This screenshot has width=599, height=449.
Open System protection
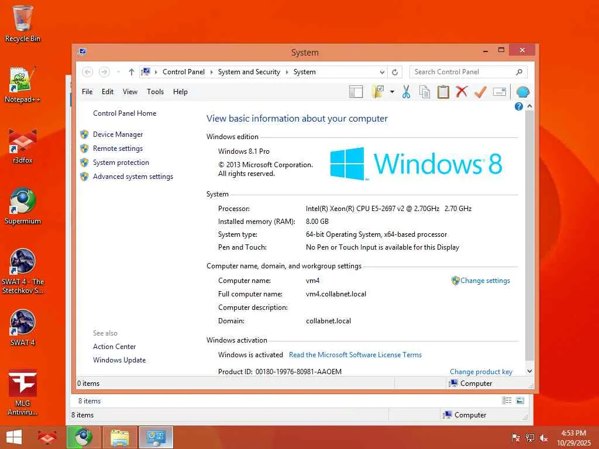pyautogui.click(x=121, y=163)
